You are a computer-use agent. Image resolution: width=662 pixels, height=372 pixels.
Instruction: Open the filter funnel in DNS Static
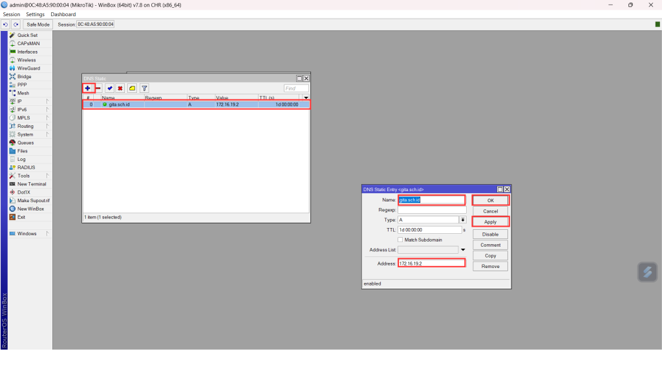click(144, 88)
